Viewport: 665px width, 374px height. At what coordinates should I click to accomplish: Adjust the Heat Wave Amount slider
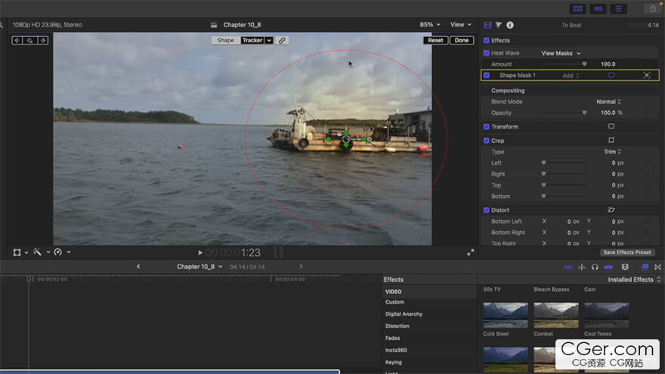584,64
